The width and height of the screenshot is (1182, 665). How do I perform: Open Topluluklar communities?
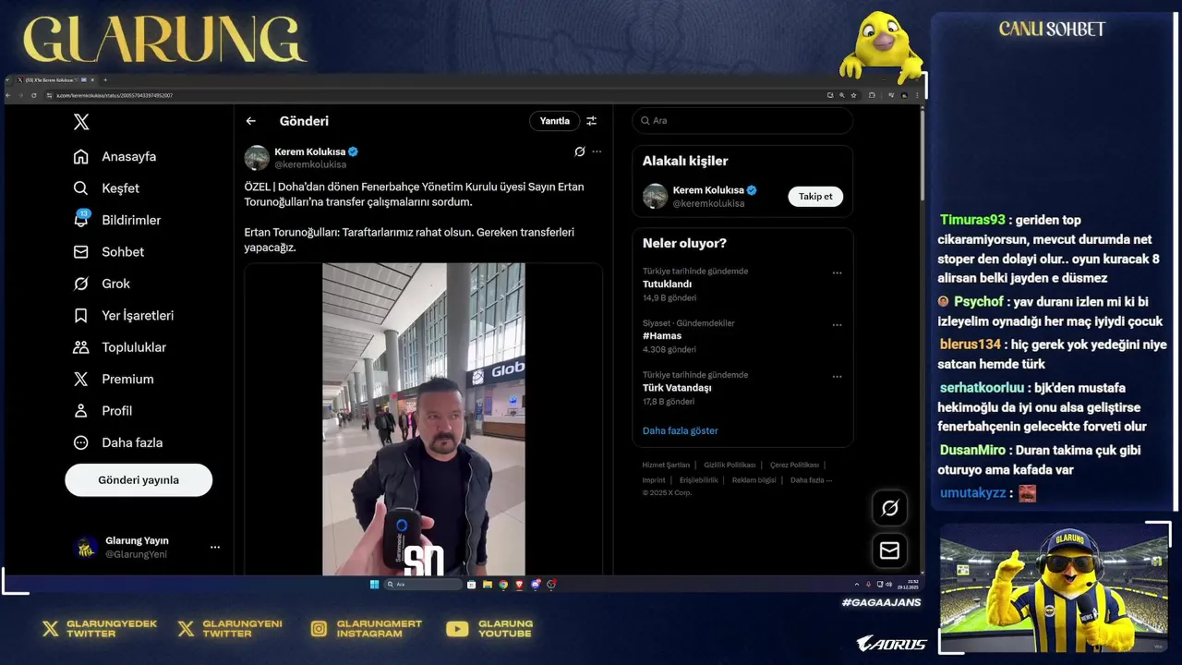click(x=120, y=347)
